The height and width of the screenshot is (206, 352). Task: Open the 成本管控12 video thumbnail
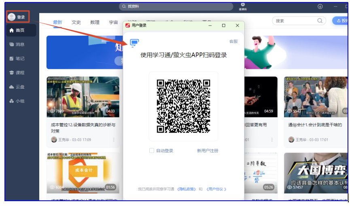coord(83,97)
